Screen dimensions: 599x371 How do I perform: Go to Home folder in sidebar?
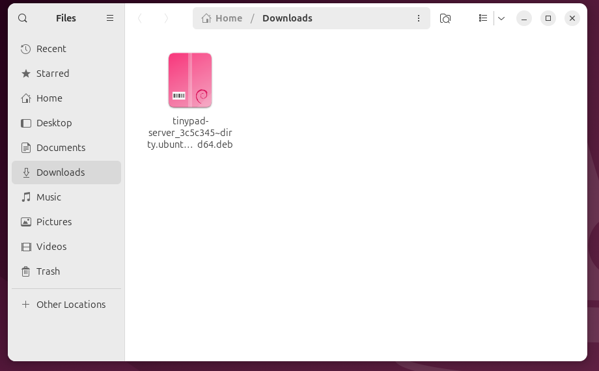66,98
